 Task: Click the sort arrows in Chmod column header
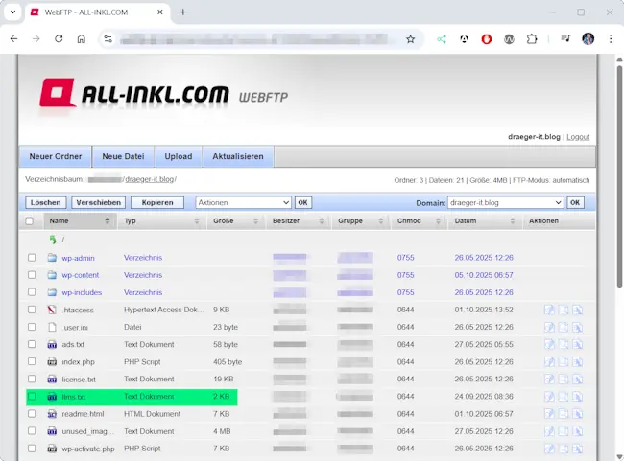coord(438,221)
